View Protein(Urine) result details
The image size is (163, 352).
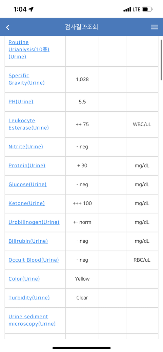[x=27, y=166]
